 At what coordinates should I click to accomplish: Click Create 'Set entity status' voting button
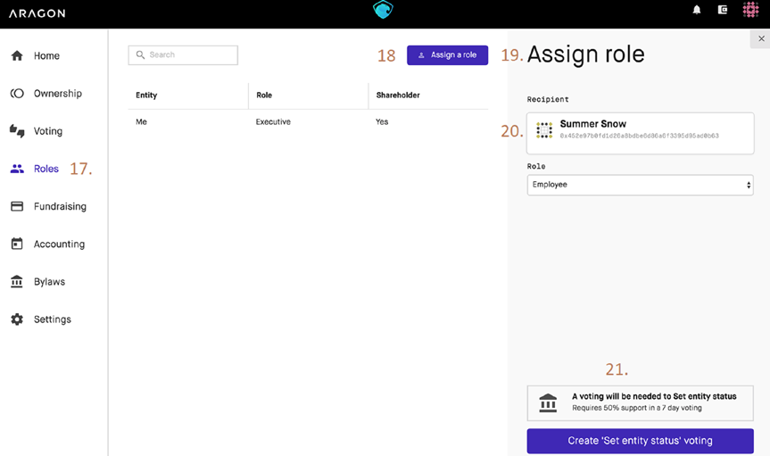[640, 441]
